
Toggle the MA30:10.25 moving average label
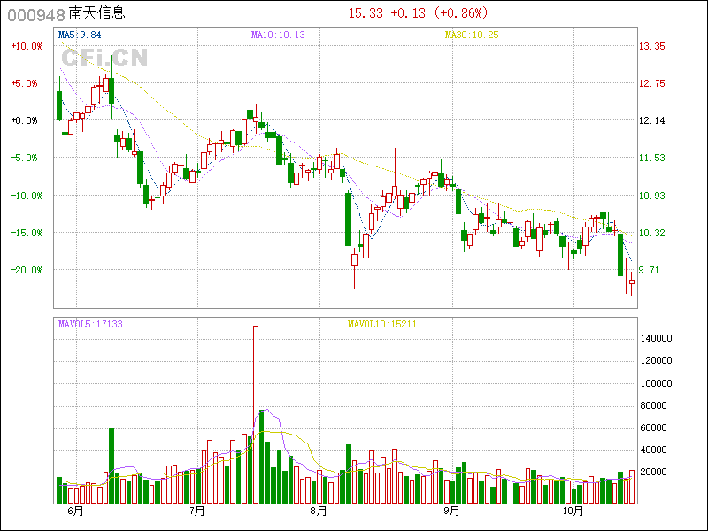coord(472,35)
